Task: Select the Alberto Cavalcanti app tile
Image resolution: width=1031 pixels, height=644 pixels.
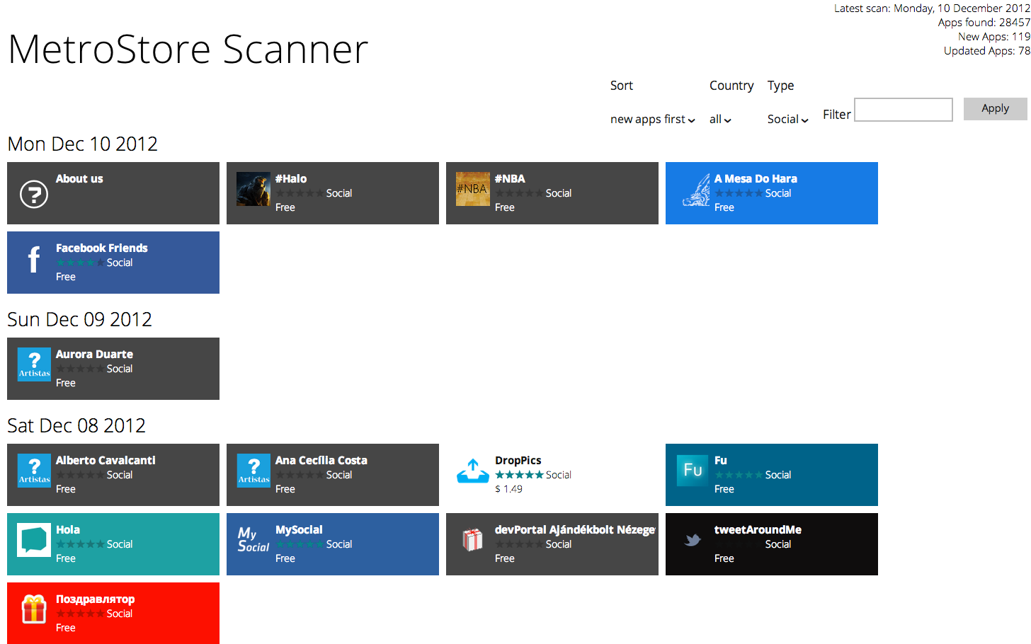Action: point(113,475)
